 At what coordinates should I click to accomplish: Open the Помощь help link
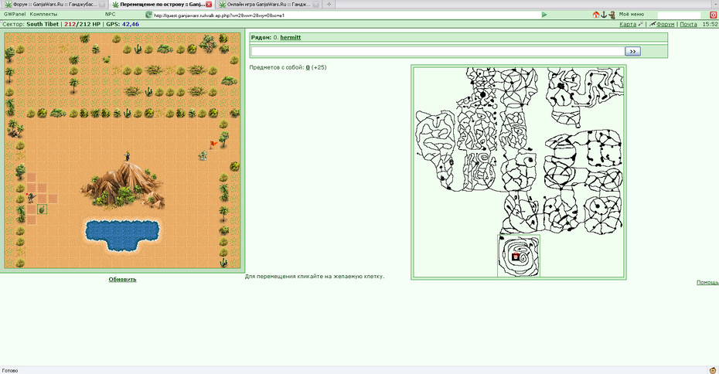(707, 282)
